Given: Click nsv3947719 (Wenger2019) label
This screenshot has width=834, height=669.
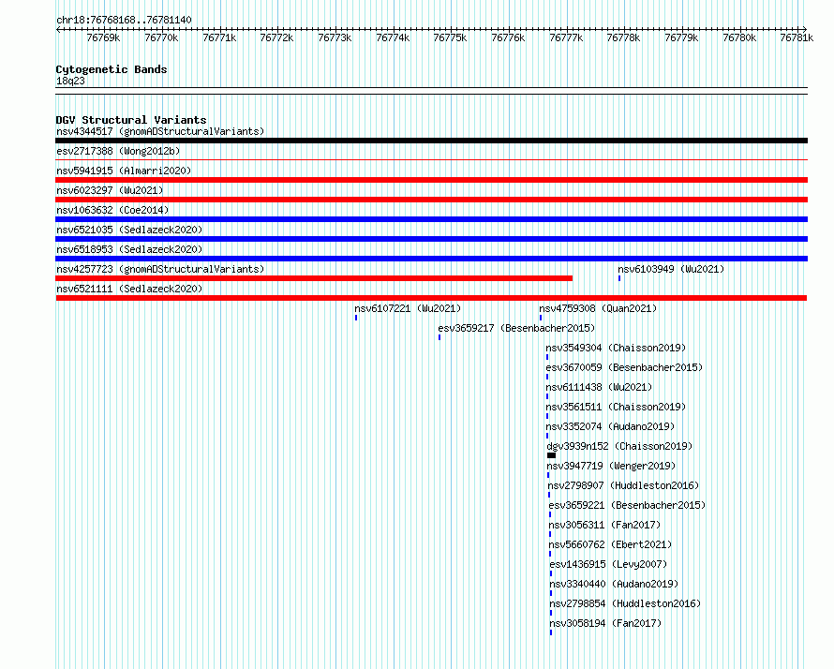Looking at the screenshot, I should (611, 466).
